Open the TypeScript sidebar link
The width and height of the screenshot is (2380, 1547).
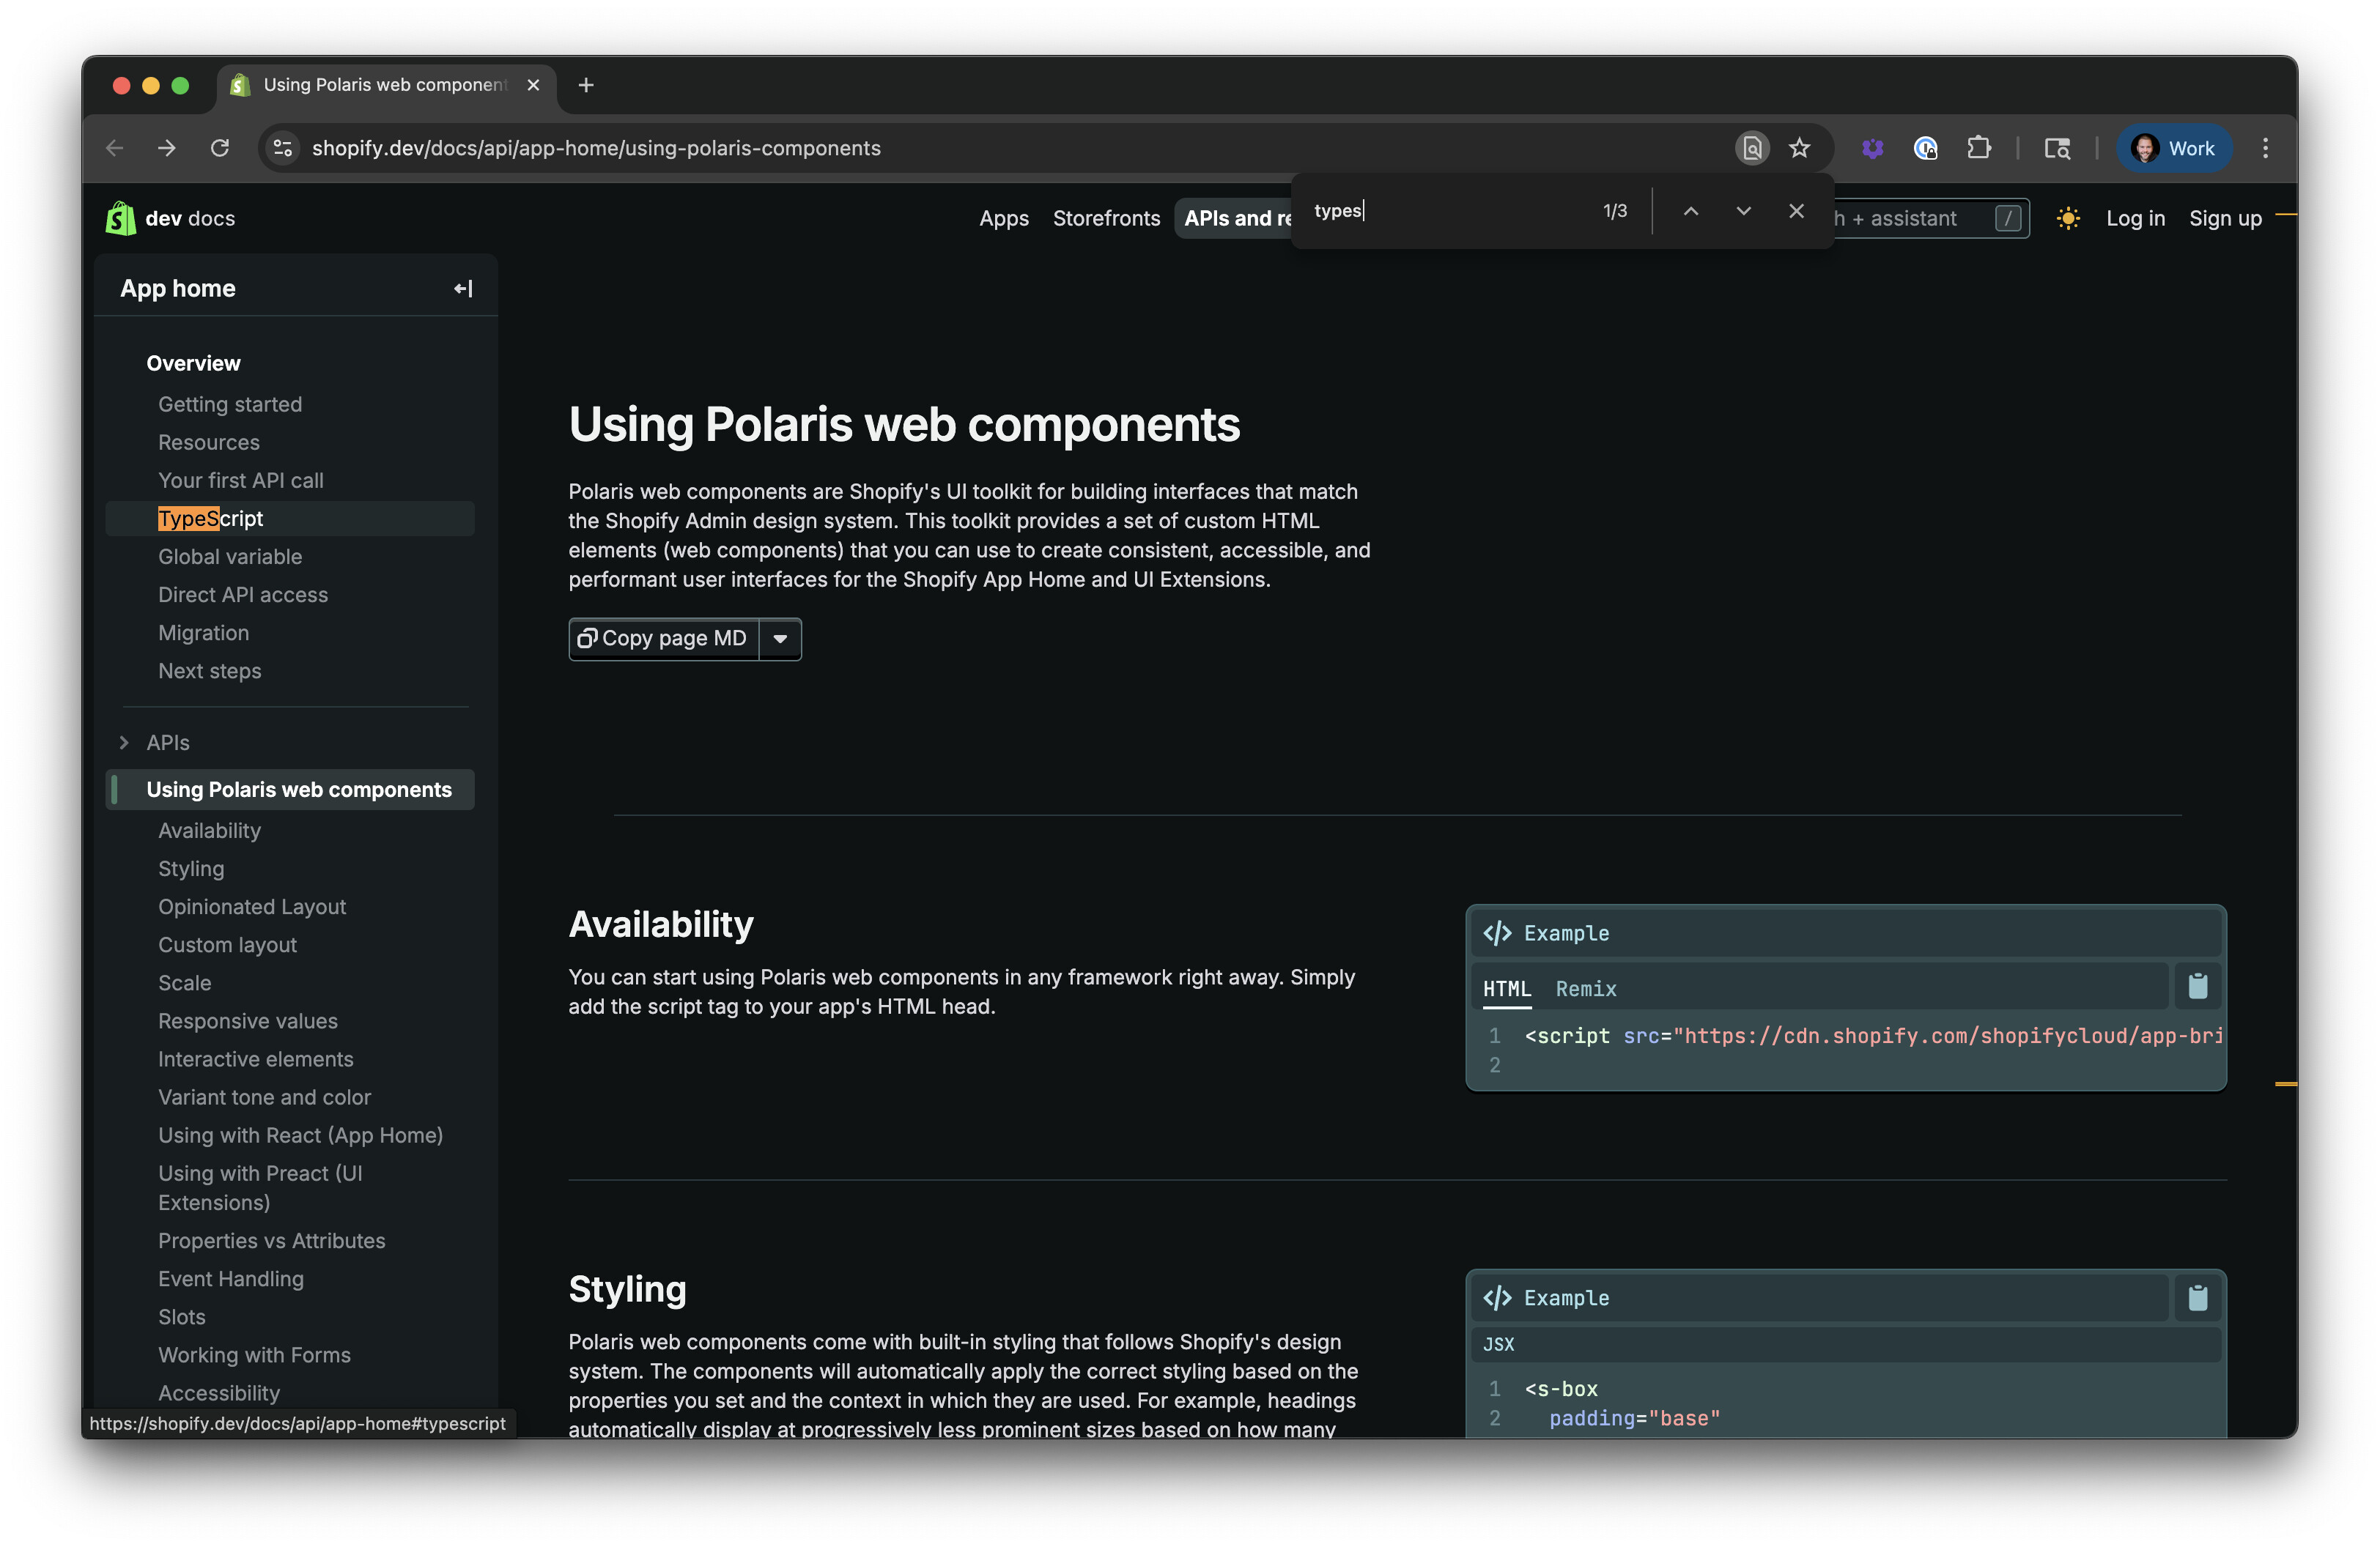point(290,519)
